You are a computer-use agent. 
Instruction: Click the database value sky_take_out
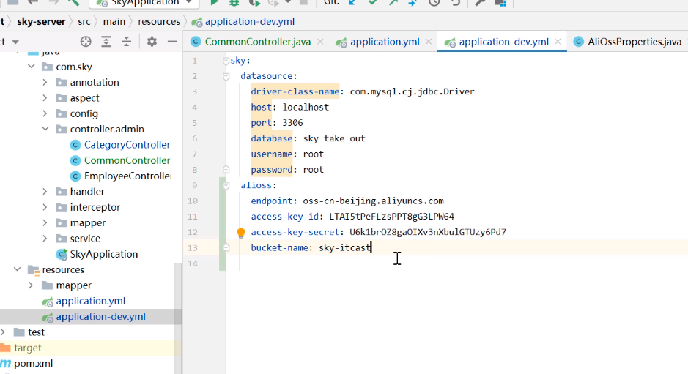(x=334, y=138)
